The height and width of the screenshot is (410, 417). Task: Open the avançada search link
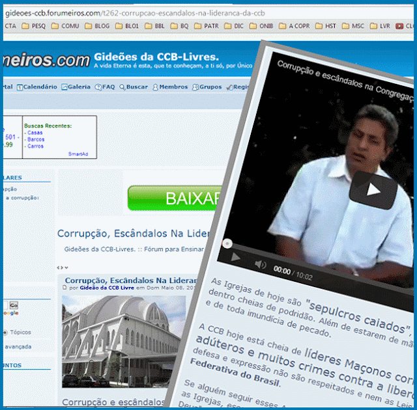pos(18,346)
